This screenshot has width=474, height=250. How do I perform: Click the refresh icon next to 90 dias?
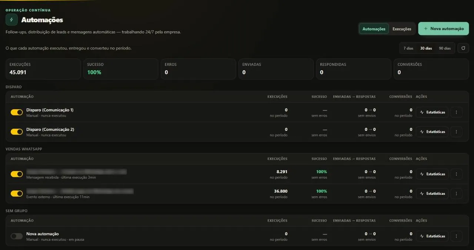[463, 48]
